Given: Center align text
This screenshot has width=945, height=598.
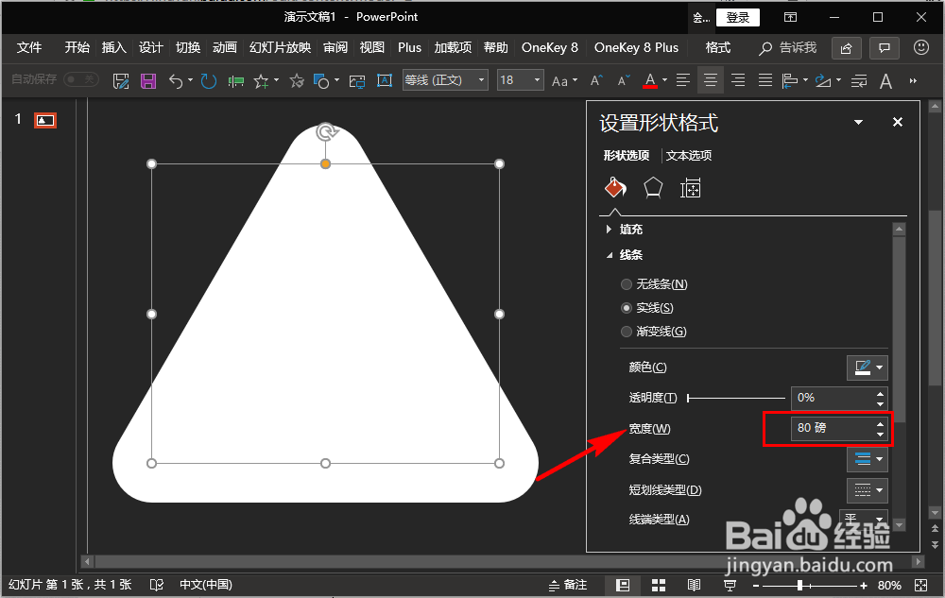Looking at the screenshot, I should tap(711, 80).
